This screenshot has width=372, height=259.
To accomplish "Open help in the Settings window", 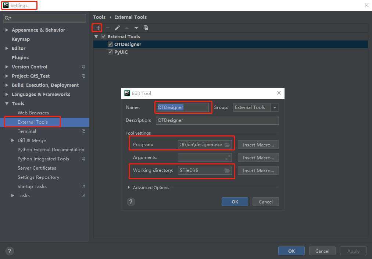I will (10, 251).
